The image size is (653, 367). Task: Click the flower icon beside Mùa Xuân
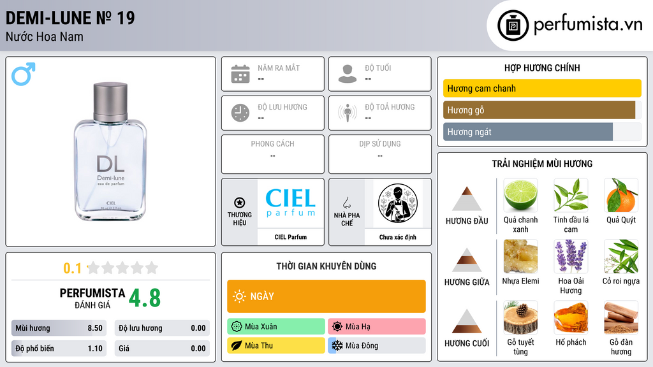coord(236,327)
